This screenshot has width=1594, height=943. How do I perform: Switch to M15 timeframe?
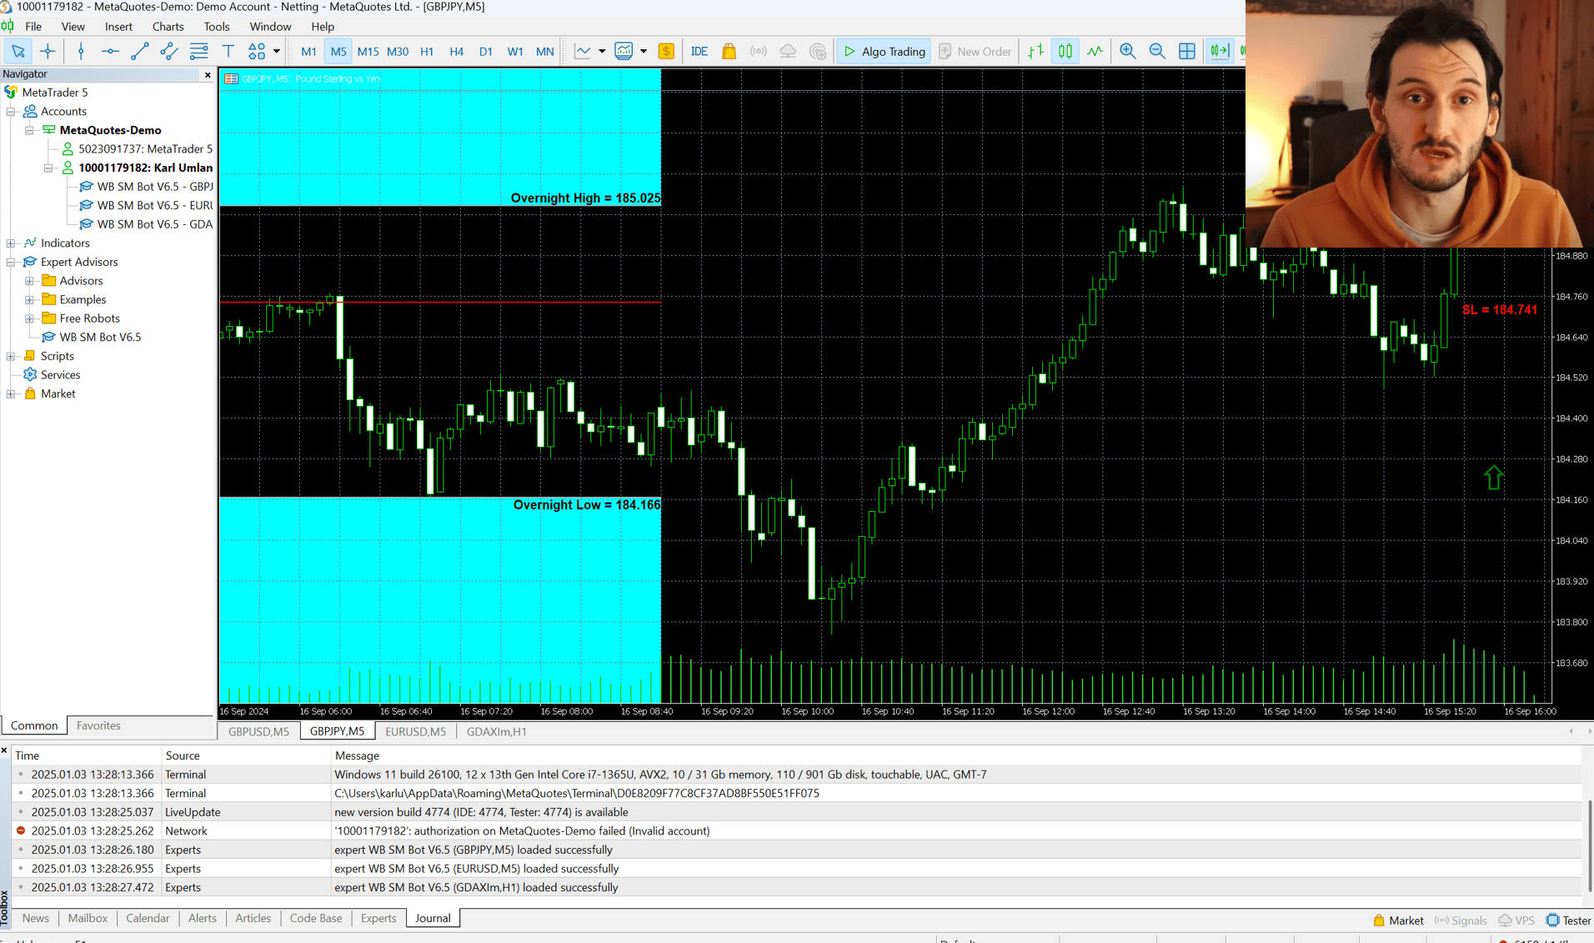pyautogui.click(x=368, y=52)
